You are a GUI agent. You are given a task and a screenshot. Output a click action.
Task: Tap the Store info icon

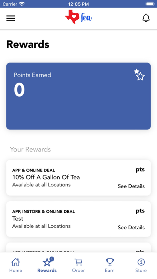[141, 262]
